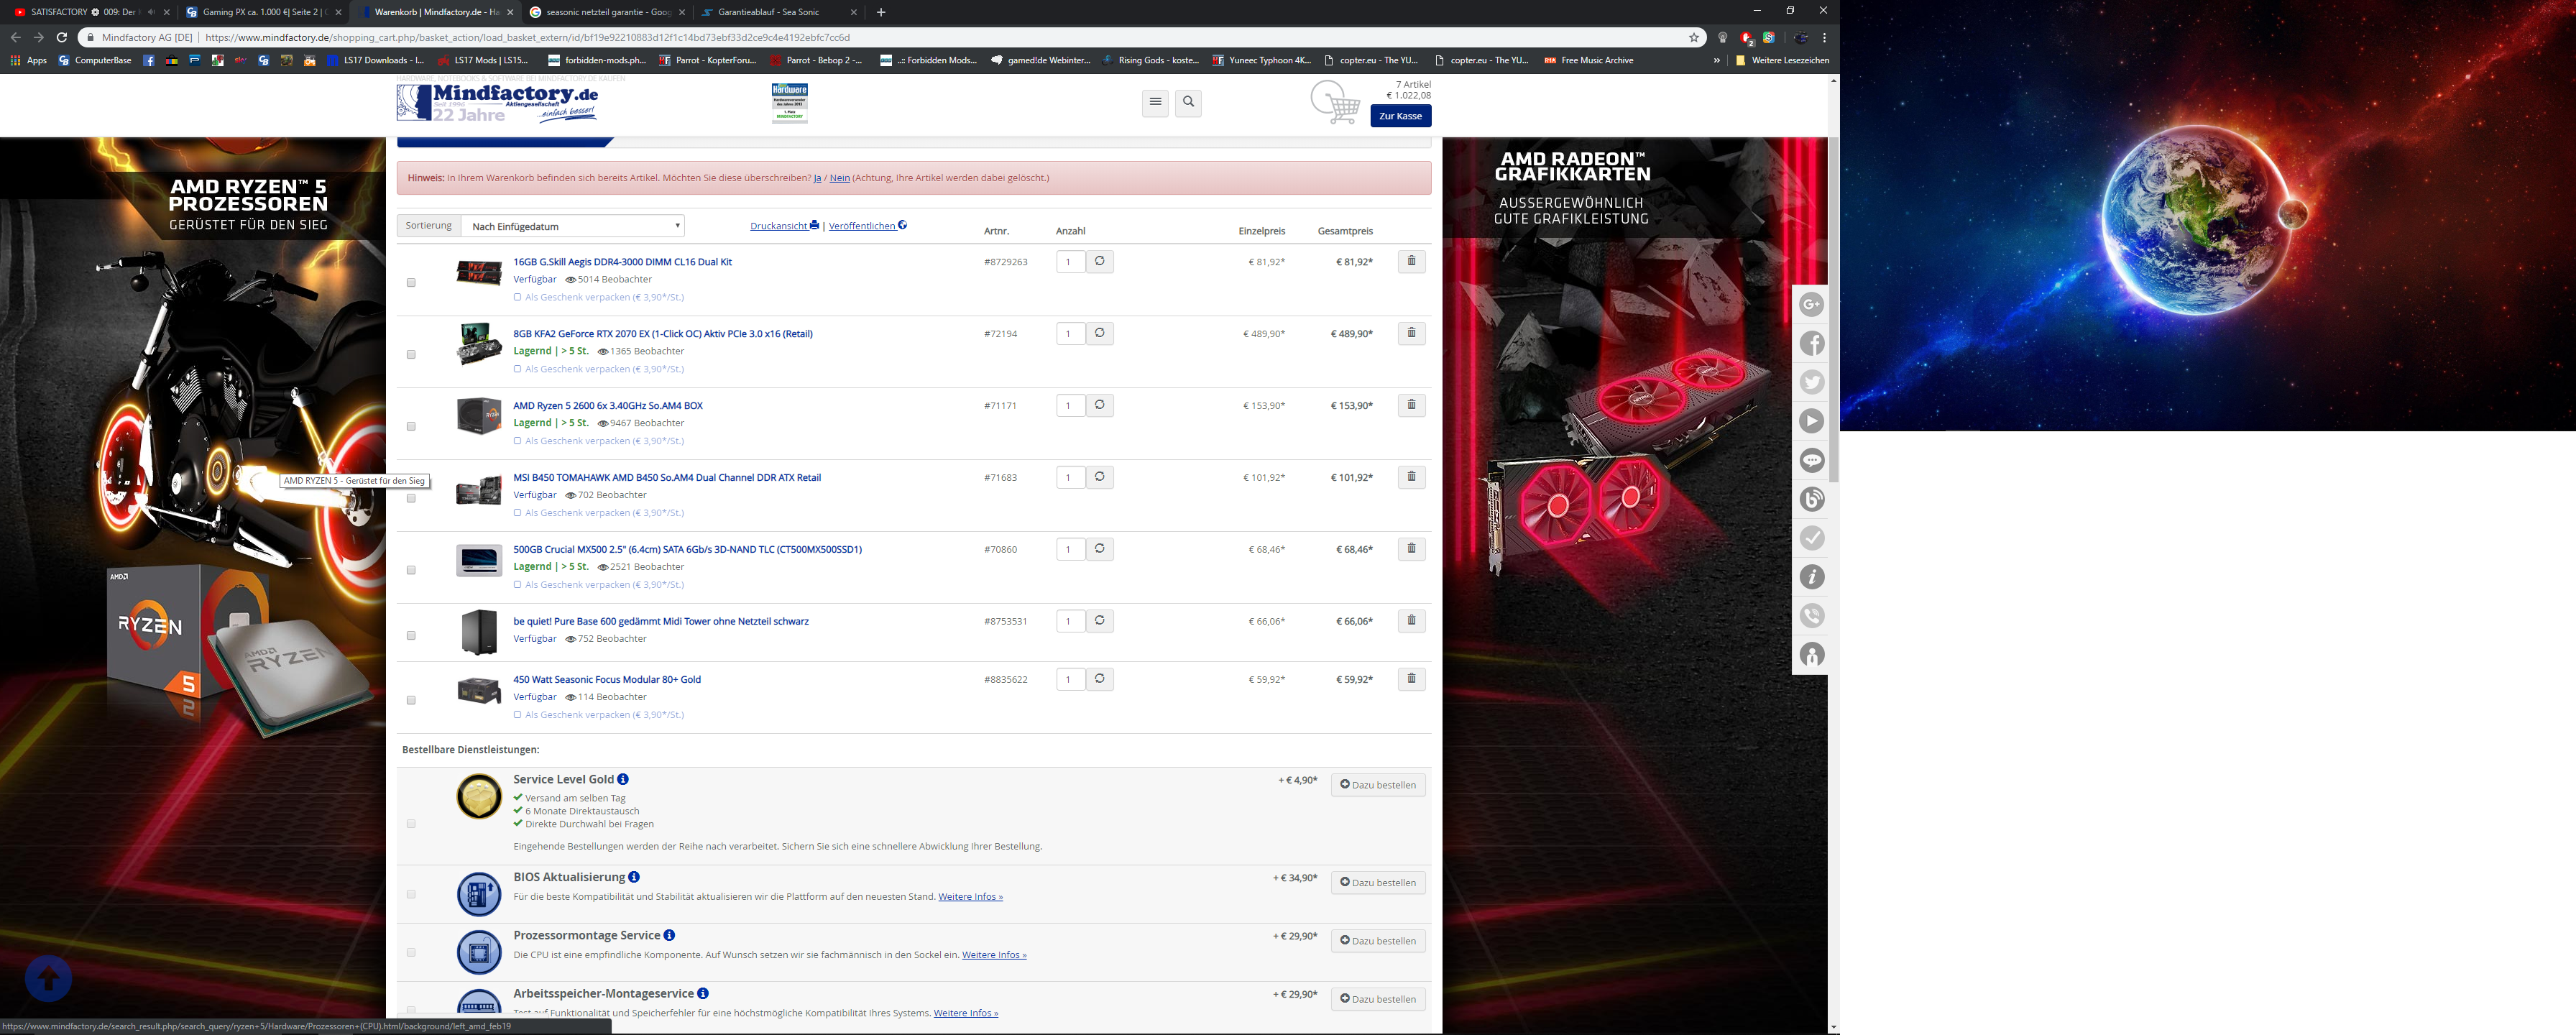Image resolution: width=2576 pixels, height=1035 pixels.
Task: Refresh quantity for KFA2 RTX 2070
Action: (x=1099, y=333)
